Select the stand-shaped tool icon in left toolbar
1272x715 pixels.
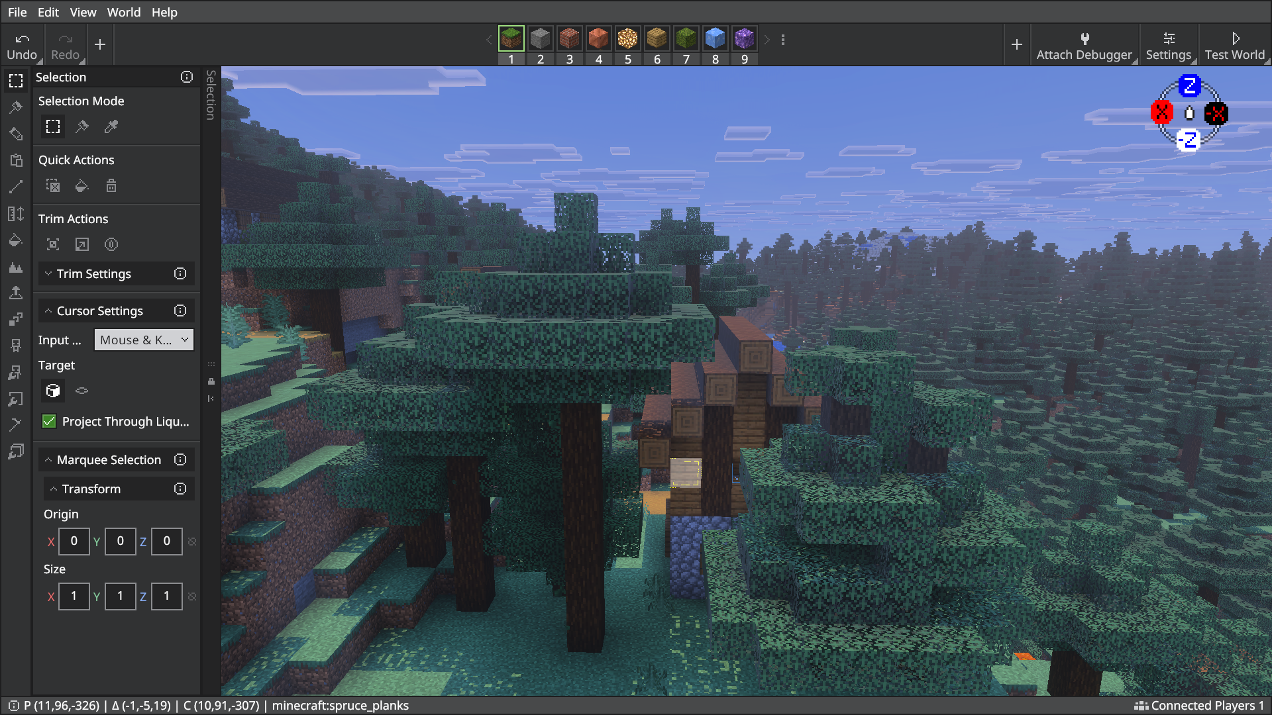point(16,346)
